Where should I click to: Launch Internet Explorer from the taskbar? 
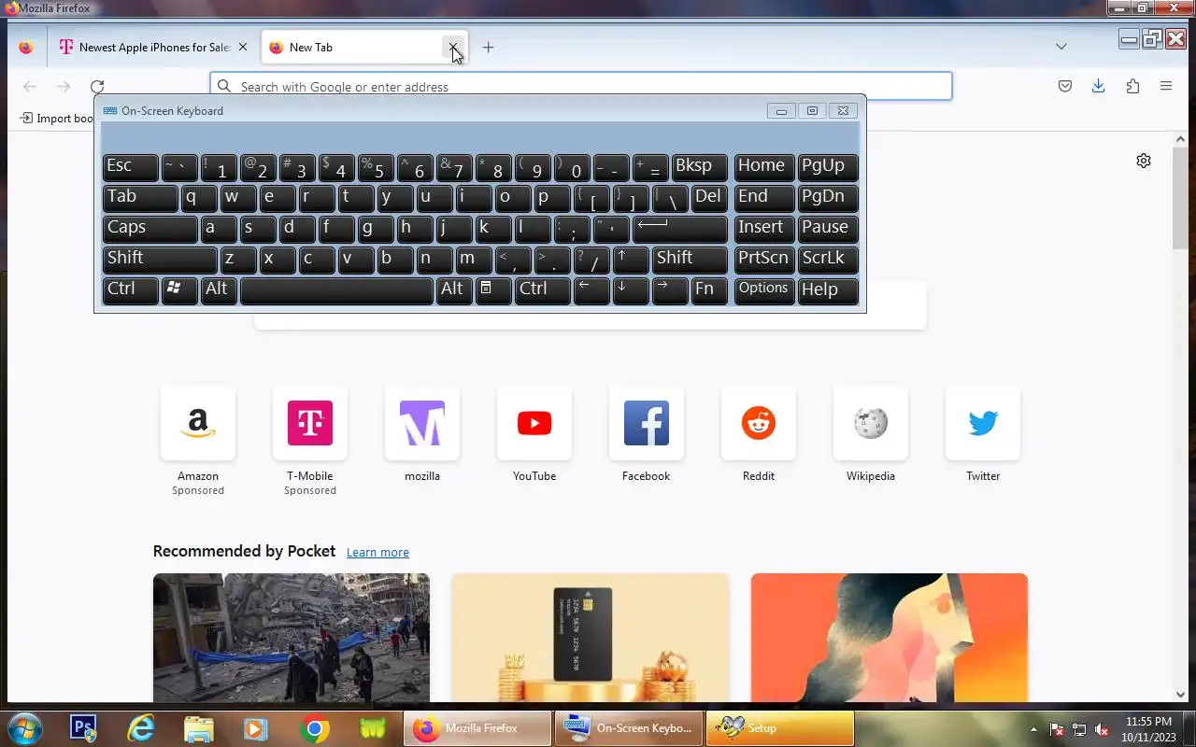(141, 728)
